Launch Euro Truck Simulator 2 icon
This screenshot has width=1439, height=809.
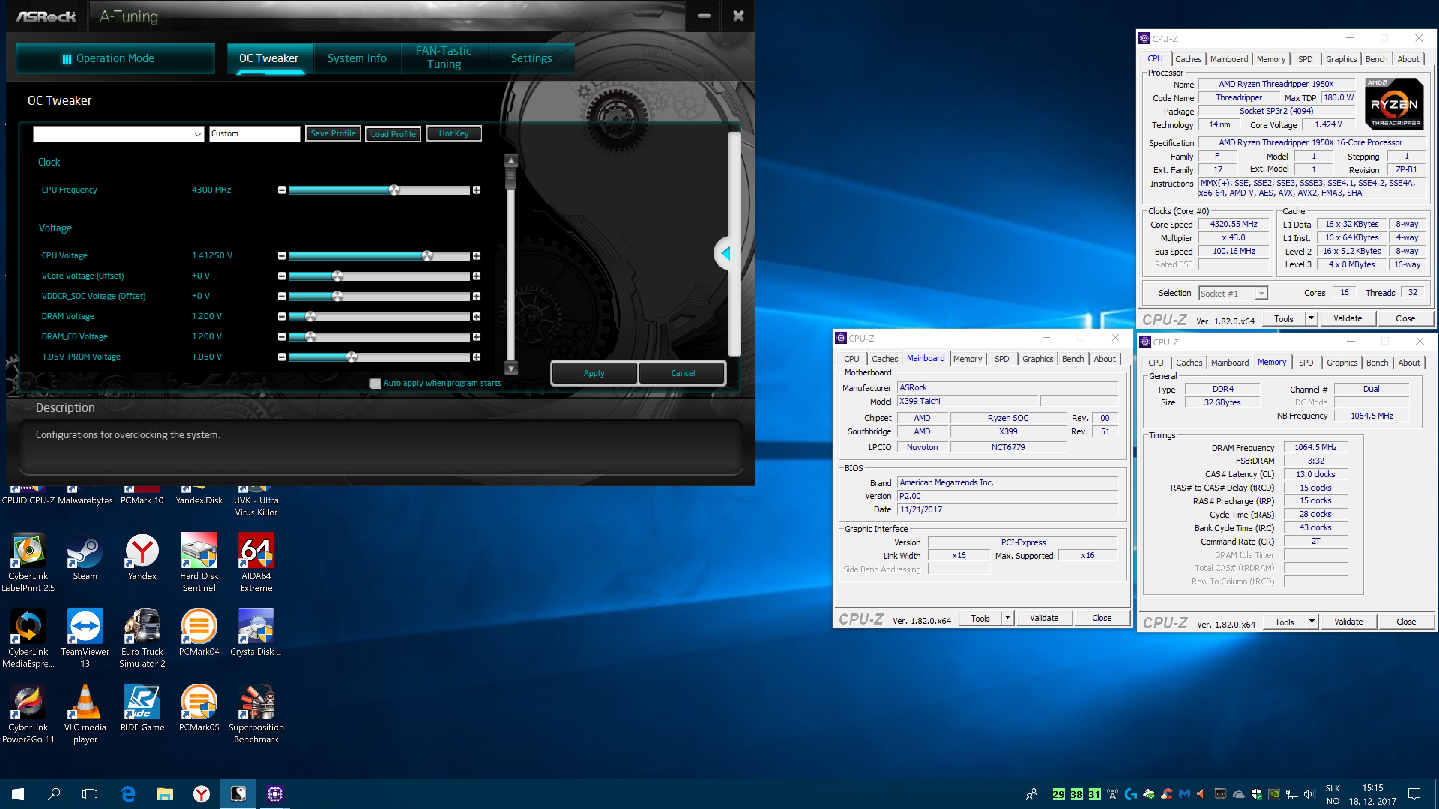(142, 637)
